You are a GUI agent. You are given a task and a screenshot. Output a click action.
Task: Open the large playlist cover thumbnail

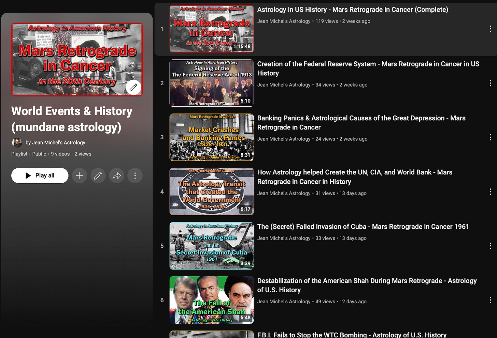click(77, 60)
